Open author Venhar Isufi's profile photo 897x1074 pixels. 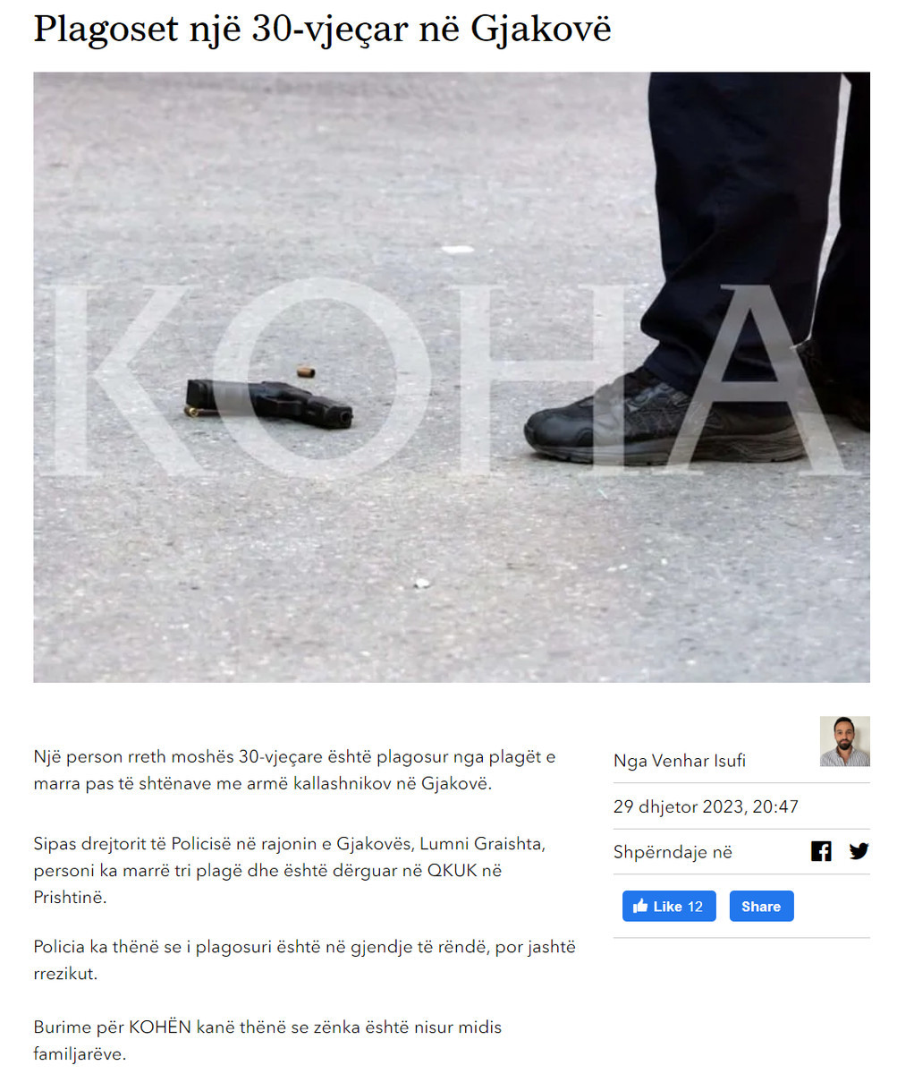click(845, 741)
